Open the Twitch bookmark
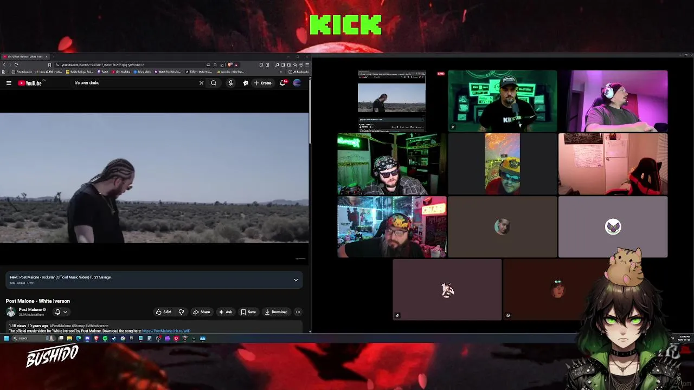The height and width of the screenshot is (390, 694). [104, 71]
